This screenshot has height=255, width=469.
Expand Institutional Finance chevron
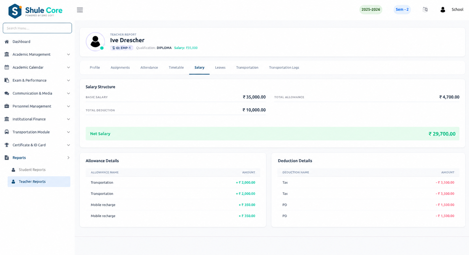coord(68,119)
